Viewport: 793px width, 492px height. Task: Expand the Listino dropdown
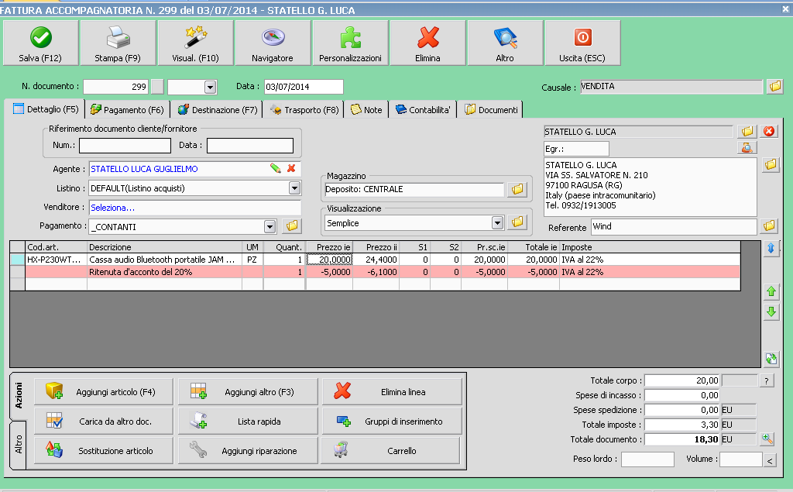click(x=294, y=188)
